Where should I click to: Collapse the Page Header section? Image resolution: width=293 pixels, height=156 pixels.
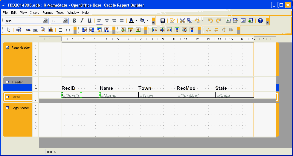point(7,48)
